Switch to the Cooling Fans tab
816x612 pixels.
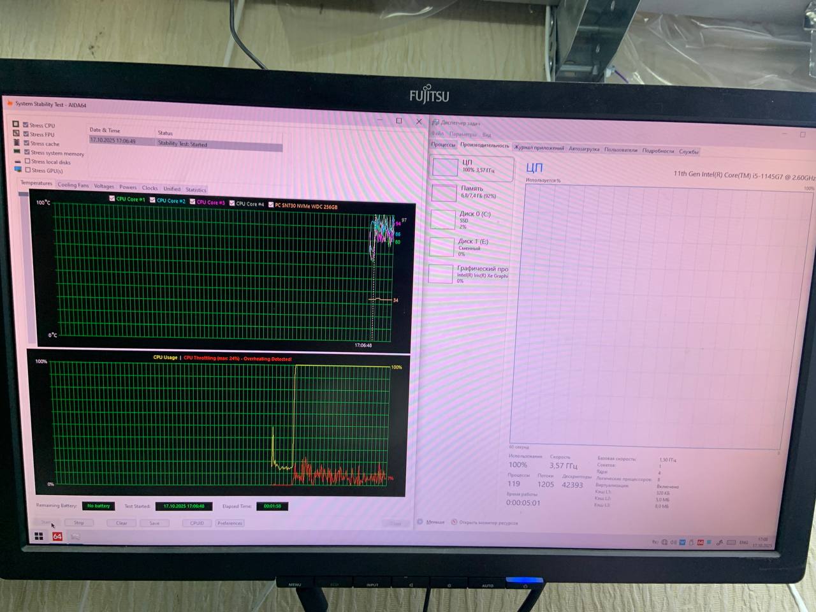point(73,185)
